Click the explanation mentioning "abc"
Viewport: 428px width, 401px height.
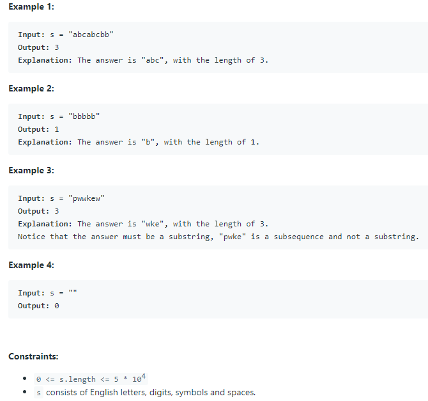click(x=143, y=60)
